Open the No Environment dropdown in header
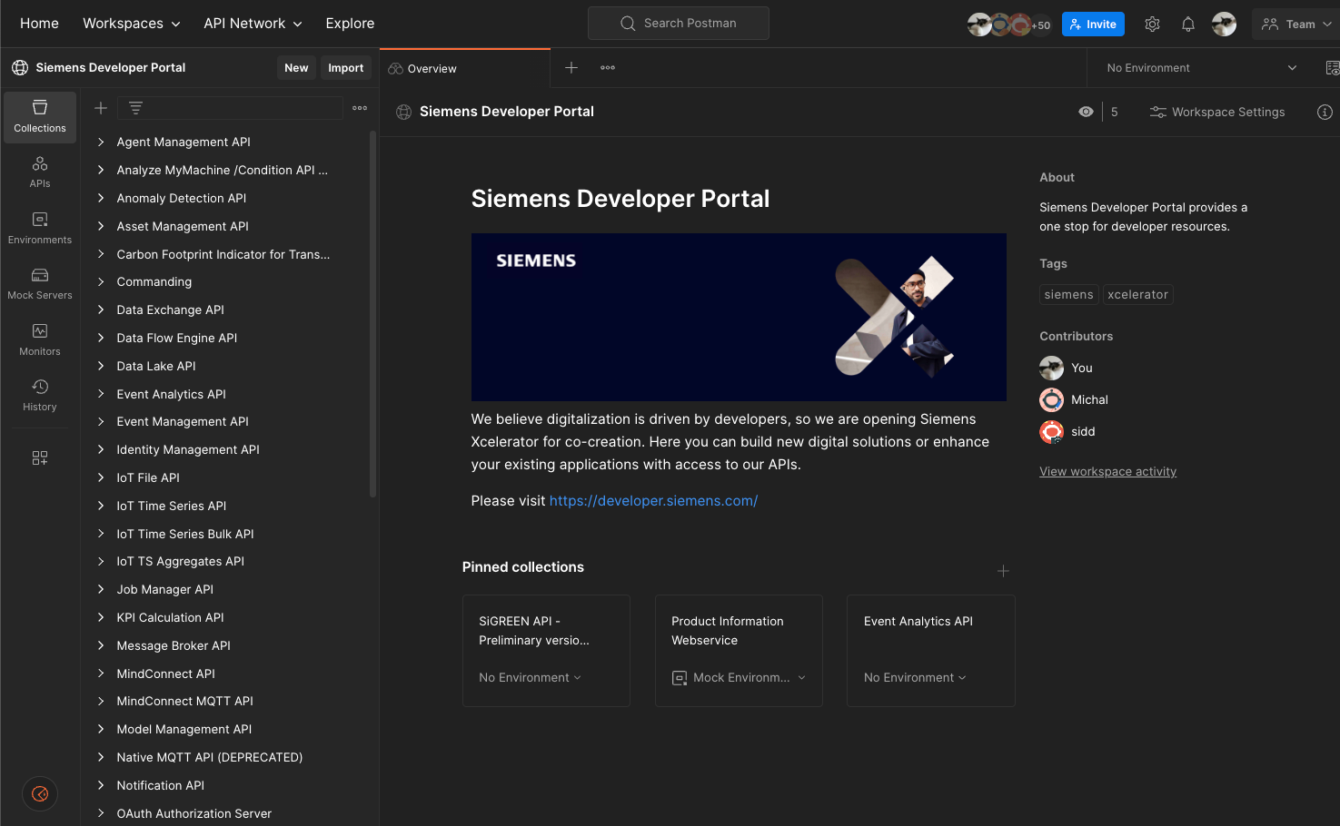 (1201, 68)
